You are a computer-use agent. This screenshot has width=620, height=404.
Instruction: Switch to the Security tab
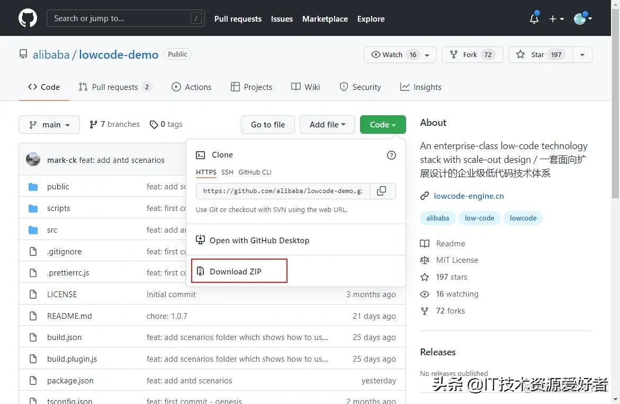click(x=360, y=87)
